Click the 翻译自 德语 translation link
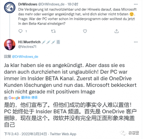The width and height of the screenshot is (143, 139). point(29,98)
